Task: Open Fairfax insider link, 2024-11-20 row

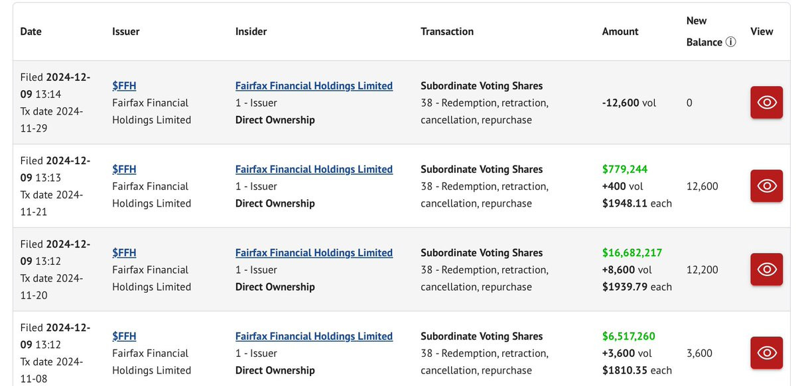Action: (314, 252)
